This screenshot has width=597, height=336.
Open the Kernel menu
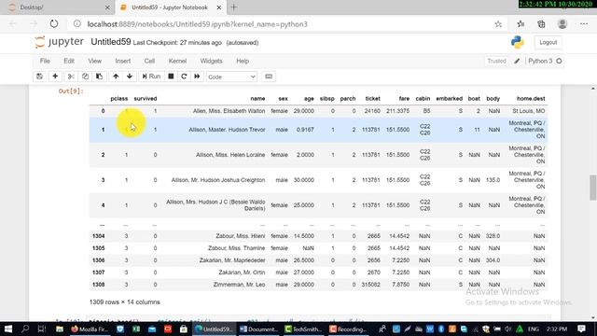point(177,61)
